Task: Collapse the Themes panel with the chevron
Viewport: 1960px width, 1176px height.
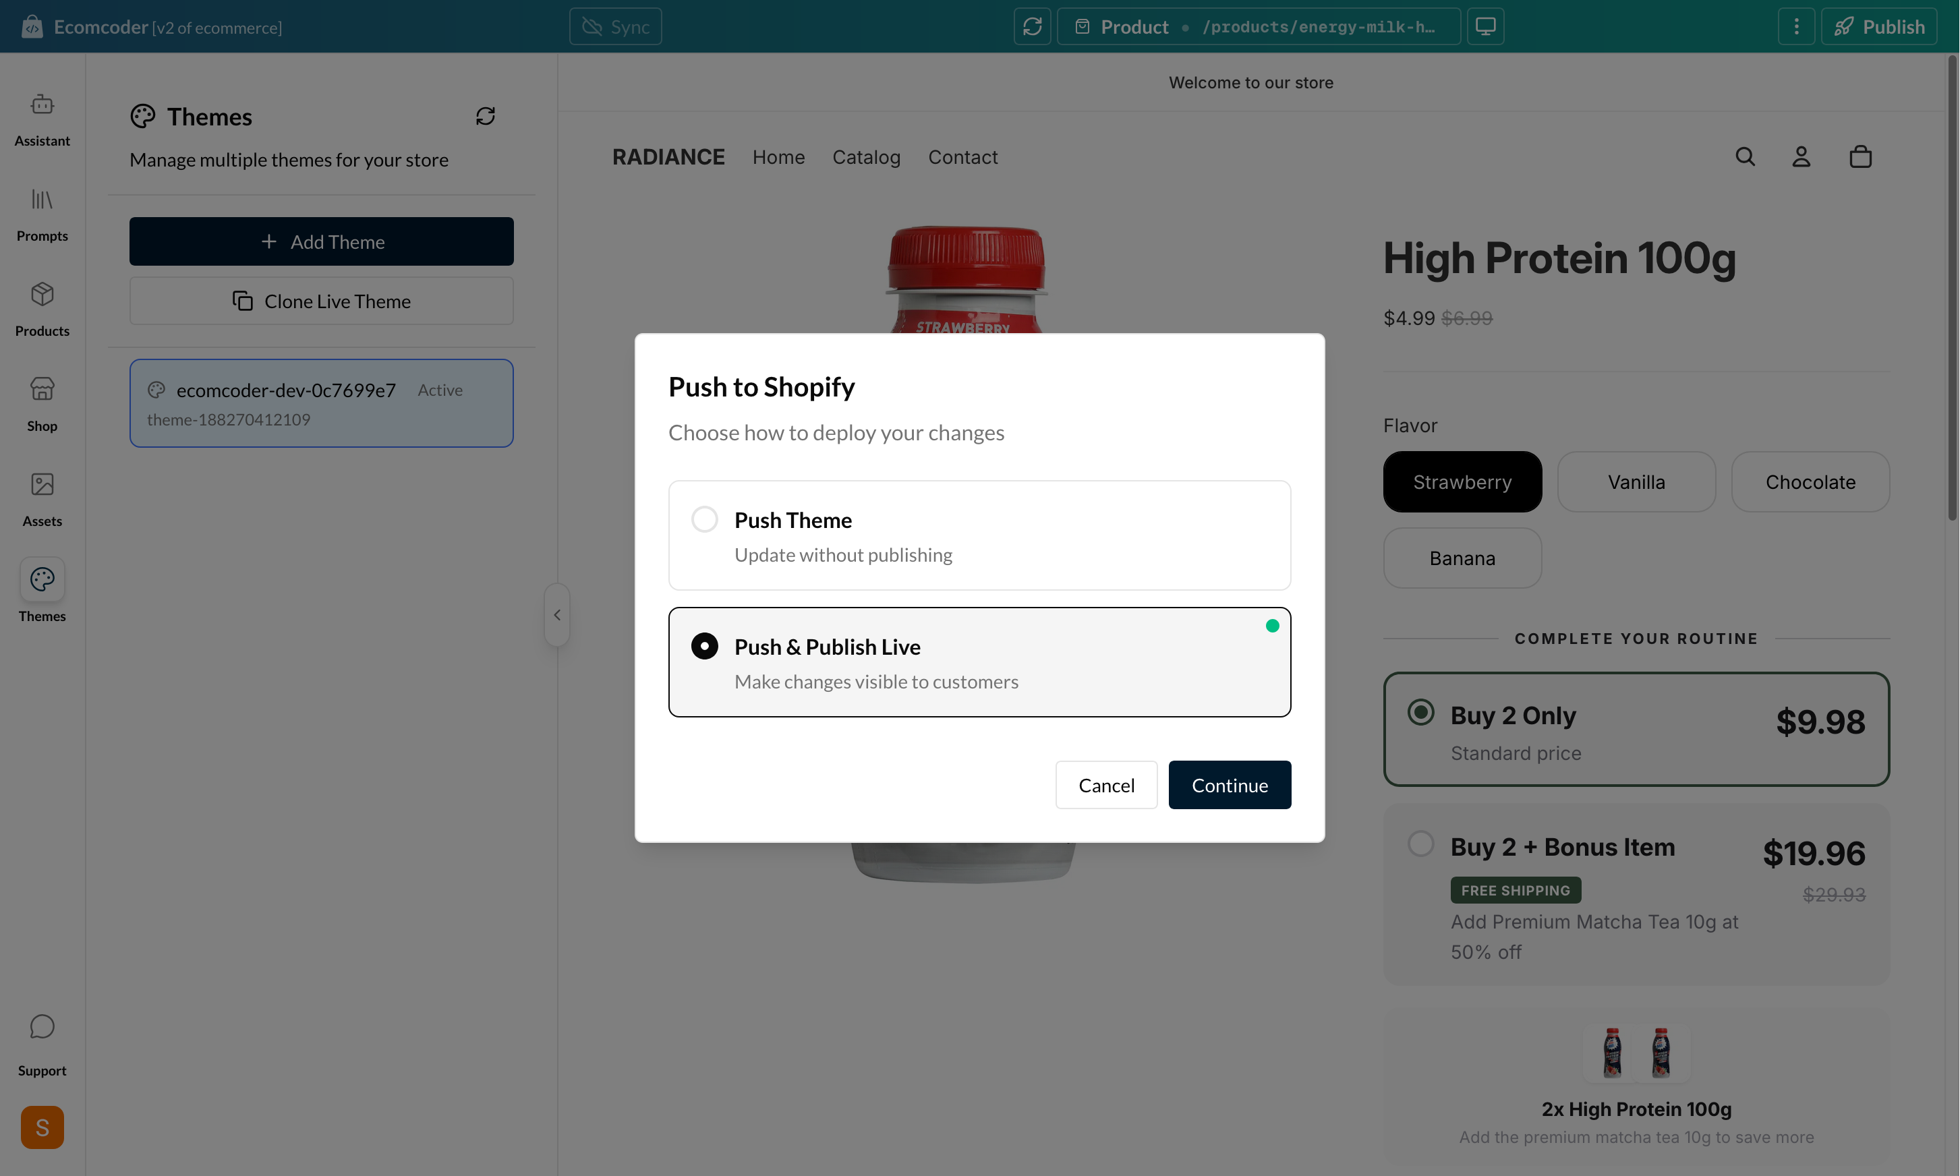Action: point(557,614)
